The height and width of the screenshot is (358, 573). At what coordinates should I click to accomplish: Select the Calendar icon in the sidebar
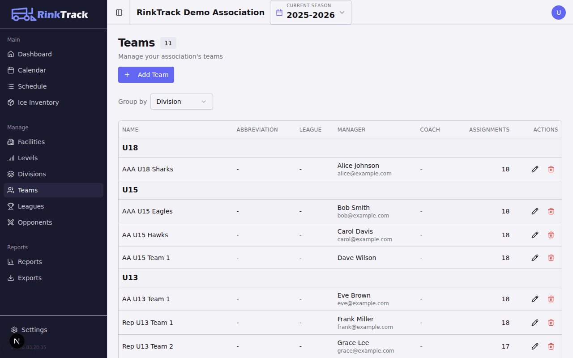10,70
